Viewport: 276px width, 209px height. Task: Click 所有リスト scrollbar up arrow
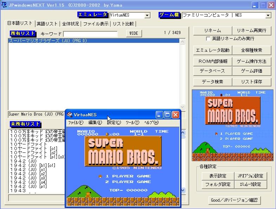click(x=182, y=42)
